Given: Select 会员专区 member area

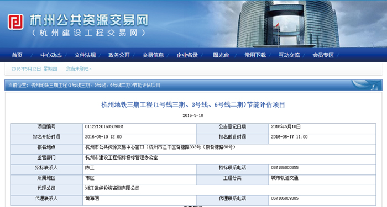Looking at the screenshot, I should tap(323, 55).
